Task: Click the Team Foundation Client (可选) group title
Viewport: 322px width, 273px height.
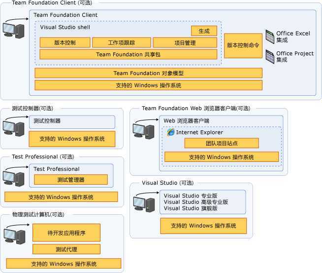Action: [52, 2]
